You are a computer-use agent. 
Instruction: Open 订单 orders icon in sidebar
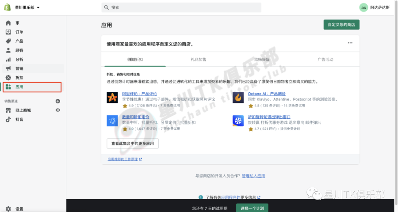(8, 32)
